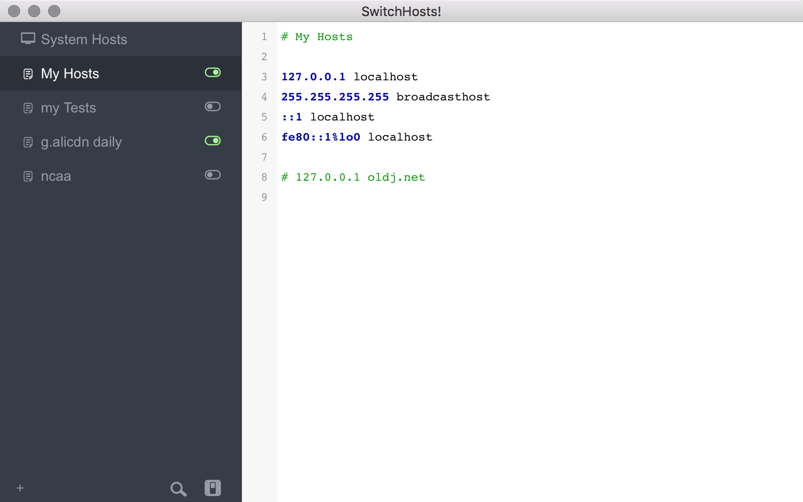
Task: Click the My Hosts file icon
Action: tap(28, 74)
